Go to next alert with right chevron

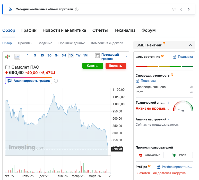coord(189,9)
